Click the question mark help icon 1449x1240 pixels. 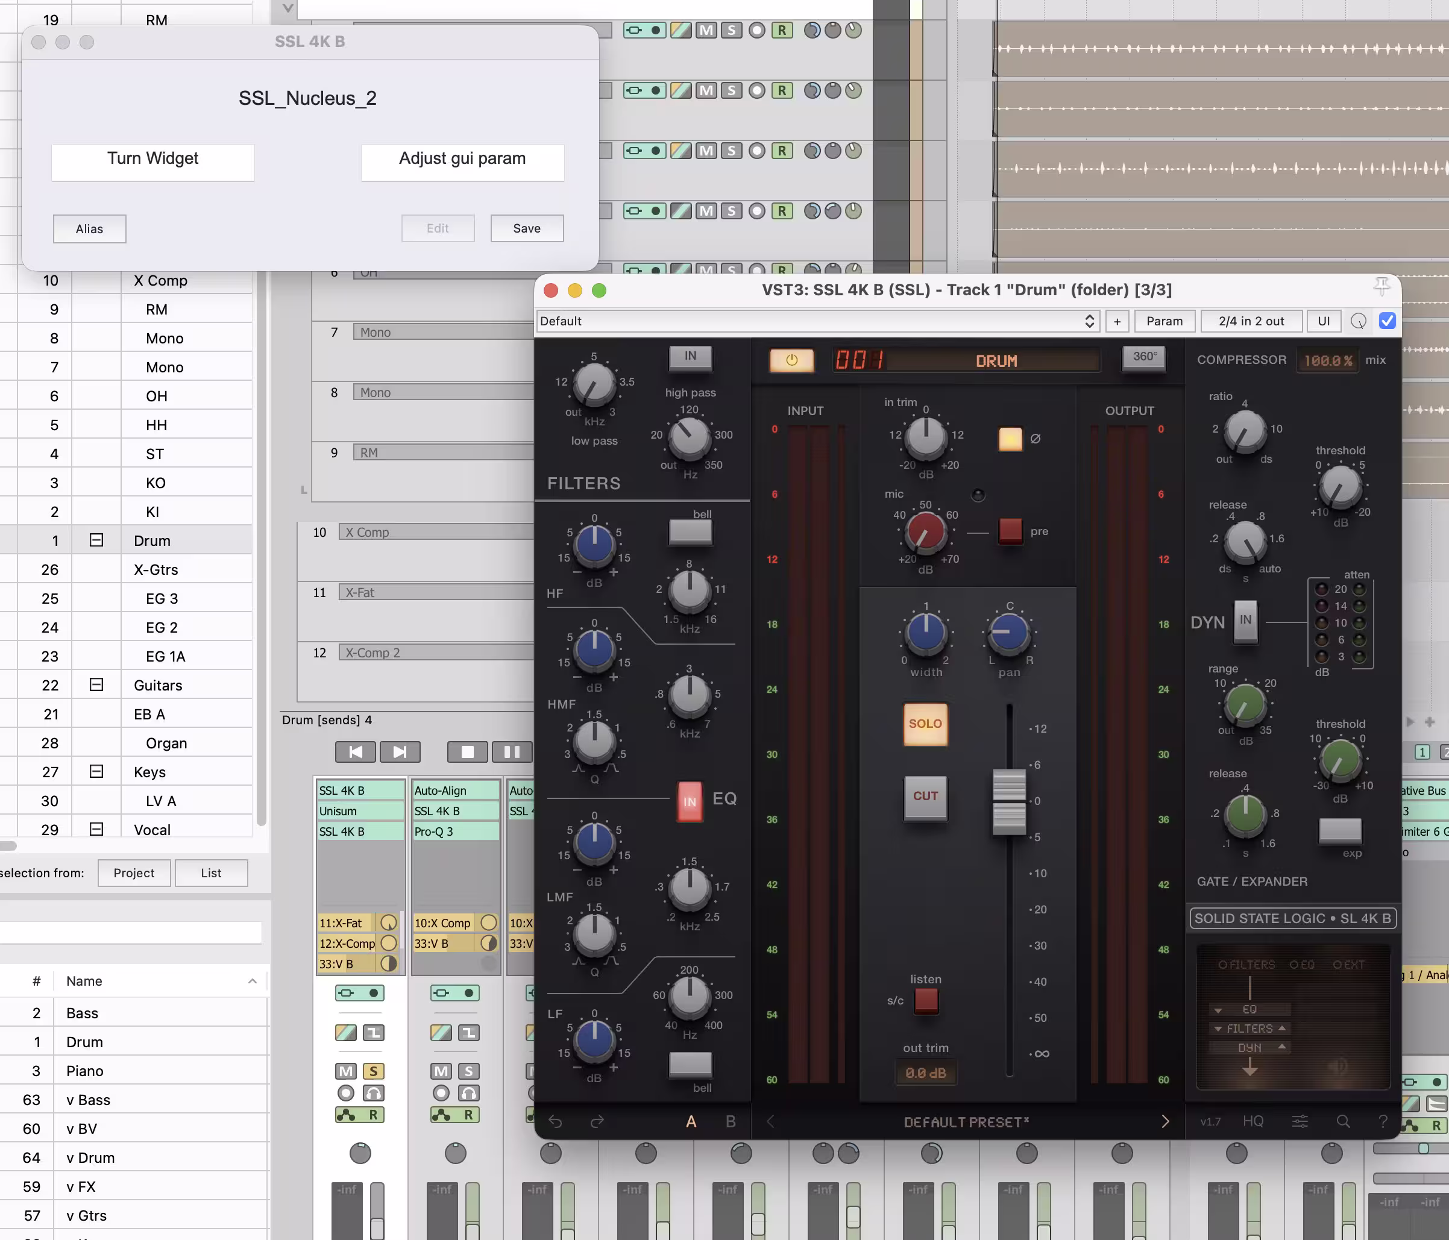click(1383, 1121)
